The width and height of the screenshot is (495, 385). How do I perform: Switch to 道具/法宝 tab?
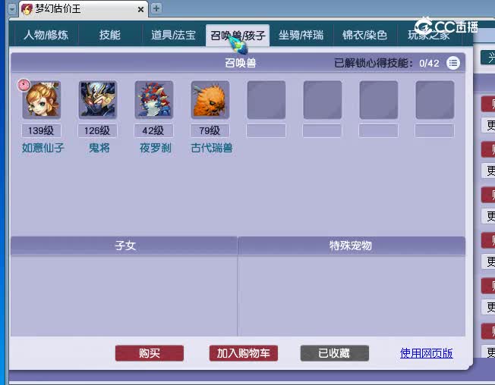[x=174, y=35]
